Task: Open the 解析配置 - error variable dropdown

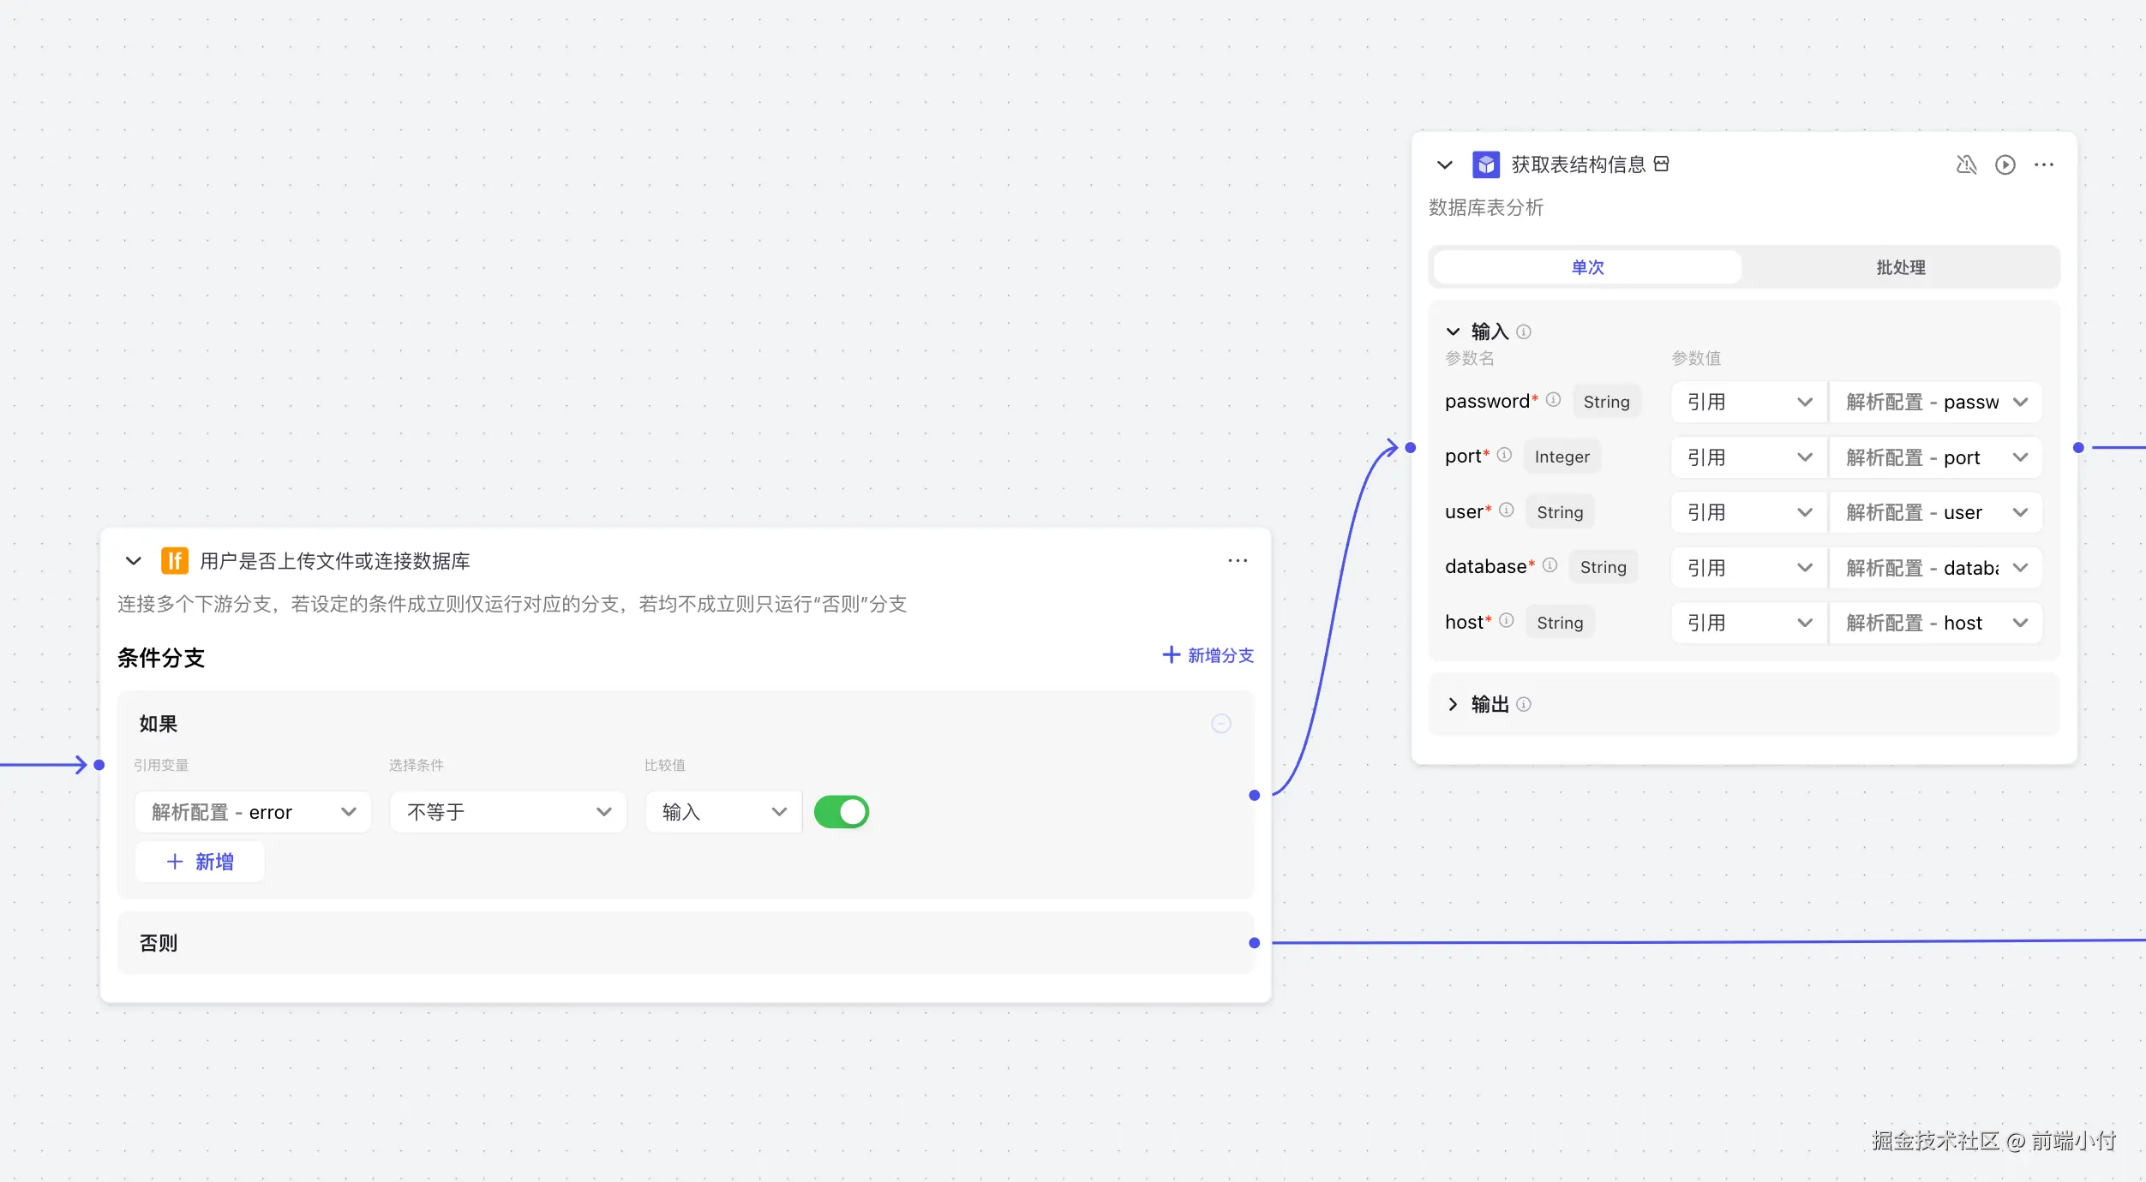Action: pyautogui.click(x=253, y=812)
